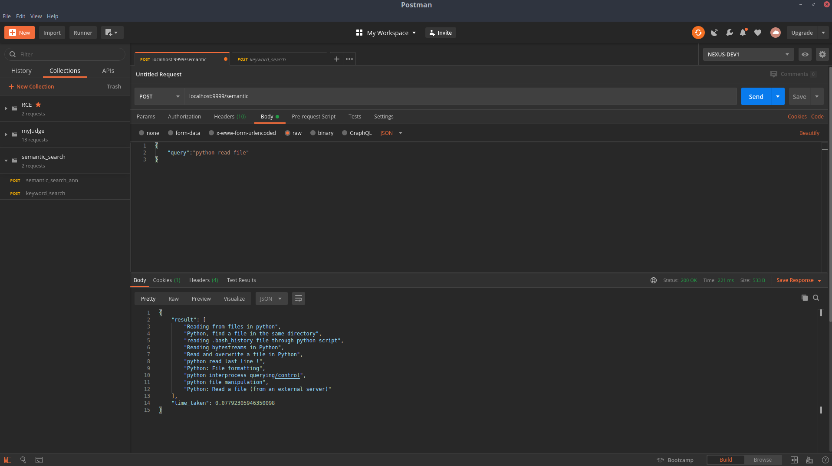The height and width of the screenshot is (466, 832).
Task: Toggle two-pane layout icon
Action: pyautogui.click(x=794, y=460)
